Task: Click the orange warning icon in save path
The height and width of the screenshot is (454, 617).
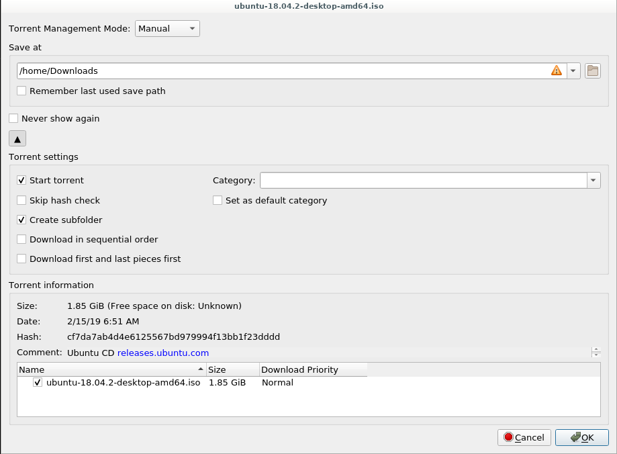Action: coord(556,71)
